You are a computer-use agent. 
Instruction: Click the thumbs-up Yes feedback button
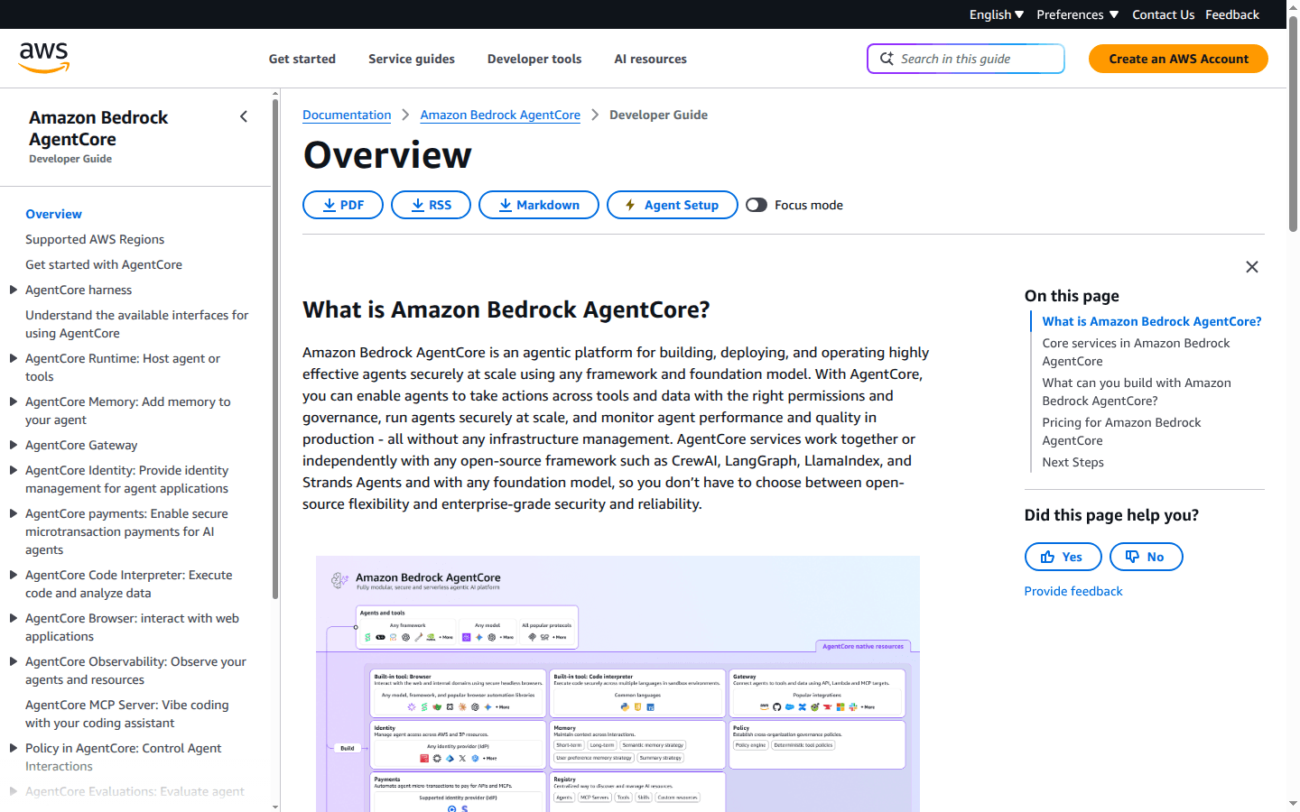[x=1063, y=557]
